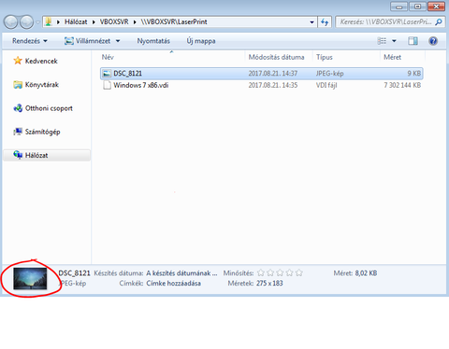449x349 pixels.
Task: Select the Windows 7 x86.vdi file
Action: click(141, 85)
